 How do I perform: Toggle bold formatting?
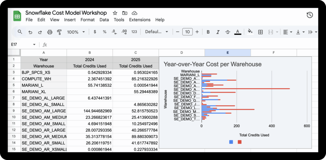coord(208,32)
